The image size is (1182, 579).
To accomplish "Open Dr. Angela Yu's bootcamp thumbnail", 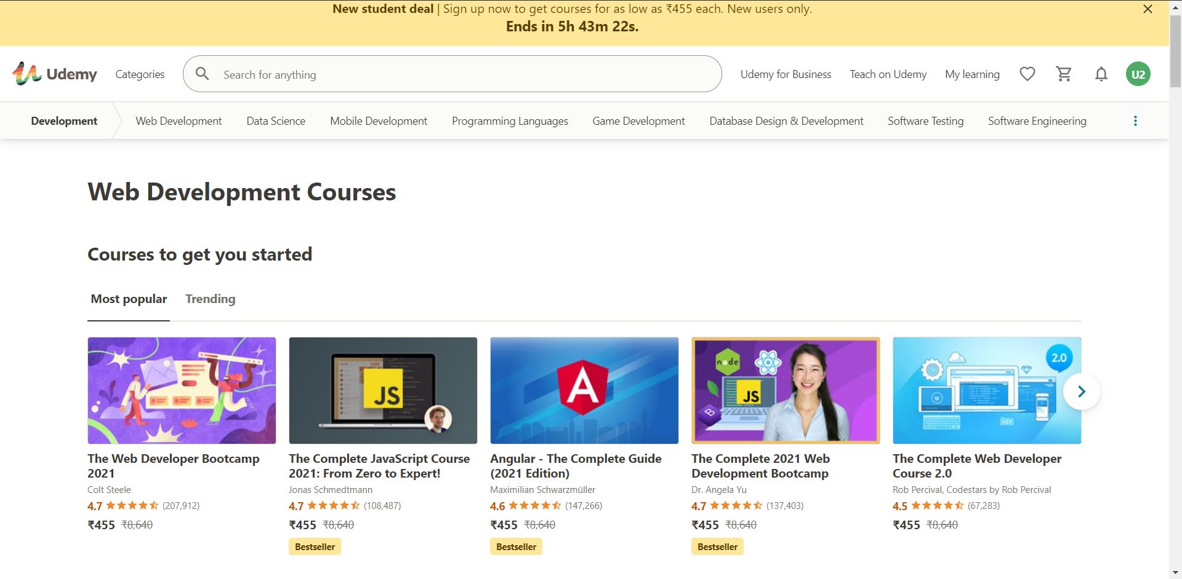I will [x=786, y=390].
